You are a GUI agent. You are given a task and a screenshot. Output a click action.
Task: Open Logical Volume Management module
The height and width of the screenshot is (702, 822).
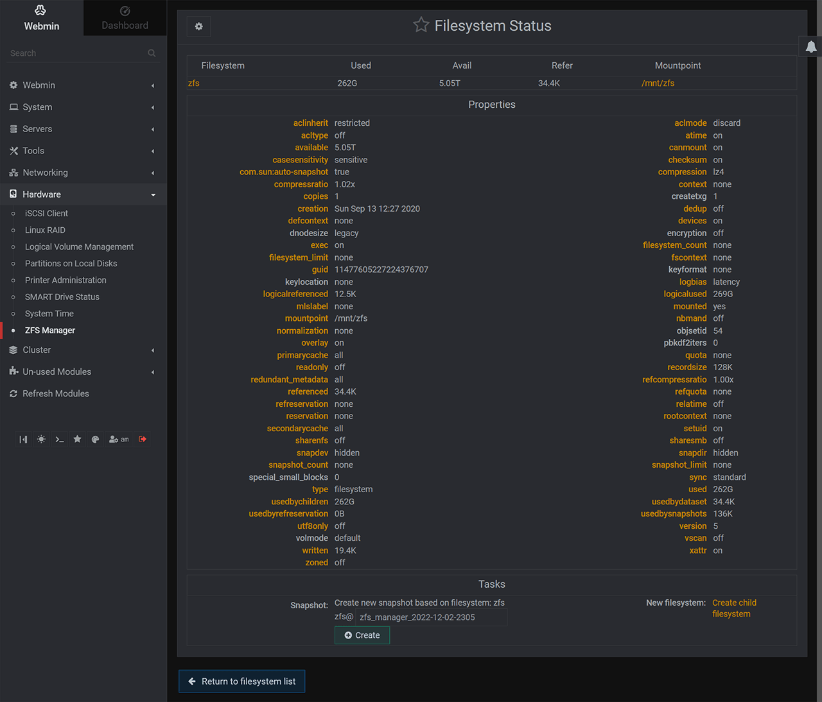[79, 247]
